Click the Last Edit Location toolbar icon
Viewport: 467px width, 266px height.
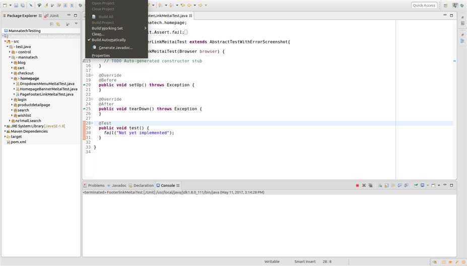point(182,6)
